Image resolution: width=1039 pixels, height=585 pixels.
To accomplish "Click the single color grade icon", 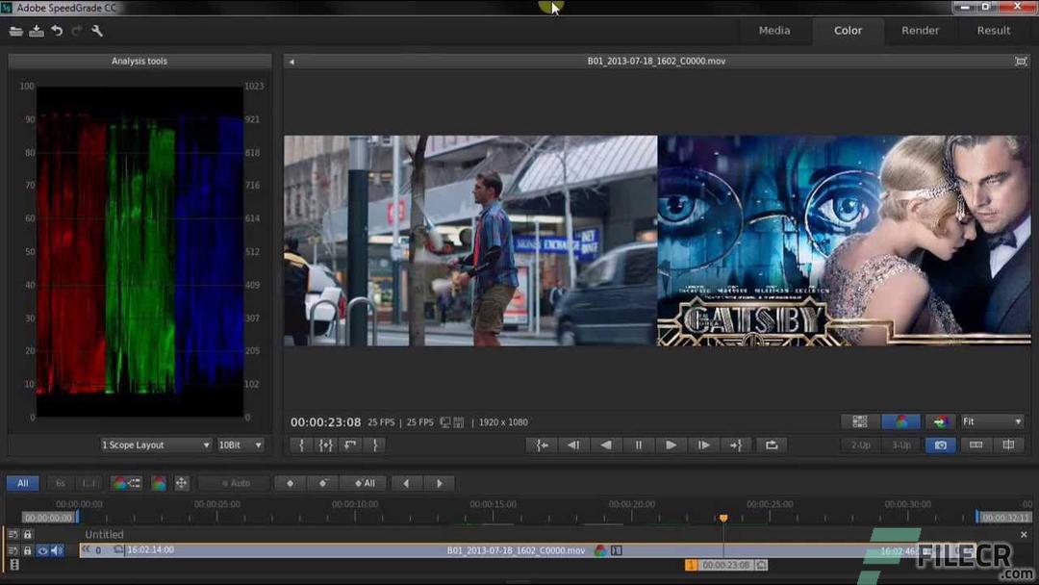I will point(159,483).
